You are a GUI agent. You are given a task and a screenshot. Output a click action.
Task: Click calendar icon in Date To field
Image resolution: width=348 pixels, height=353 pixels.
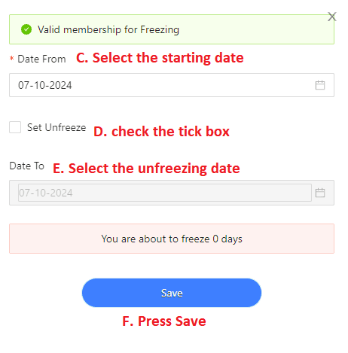(x=320, y=193)
